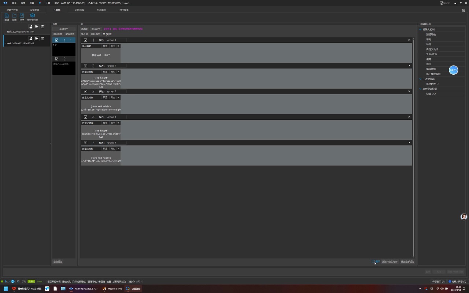Viewport: 469px width, 293px height.
Task: Click the 新建任务 button
Action: [x=64, y=29]
